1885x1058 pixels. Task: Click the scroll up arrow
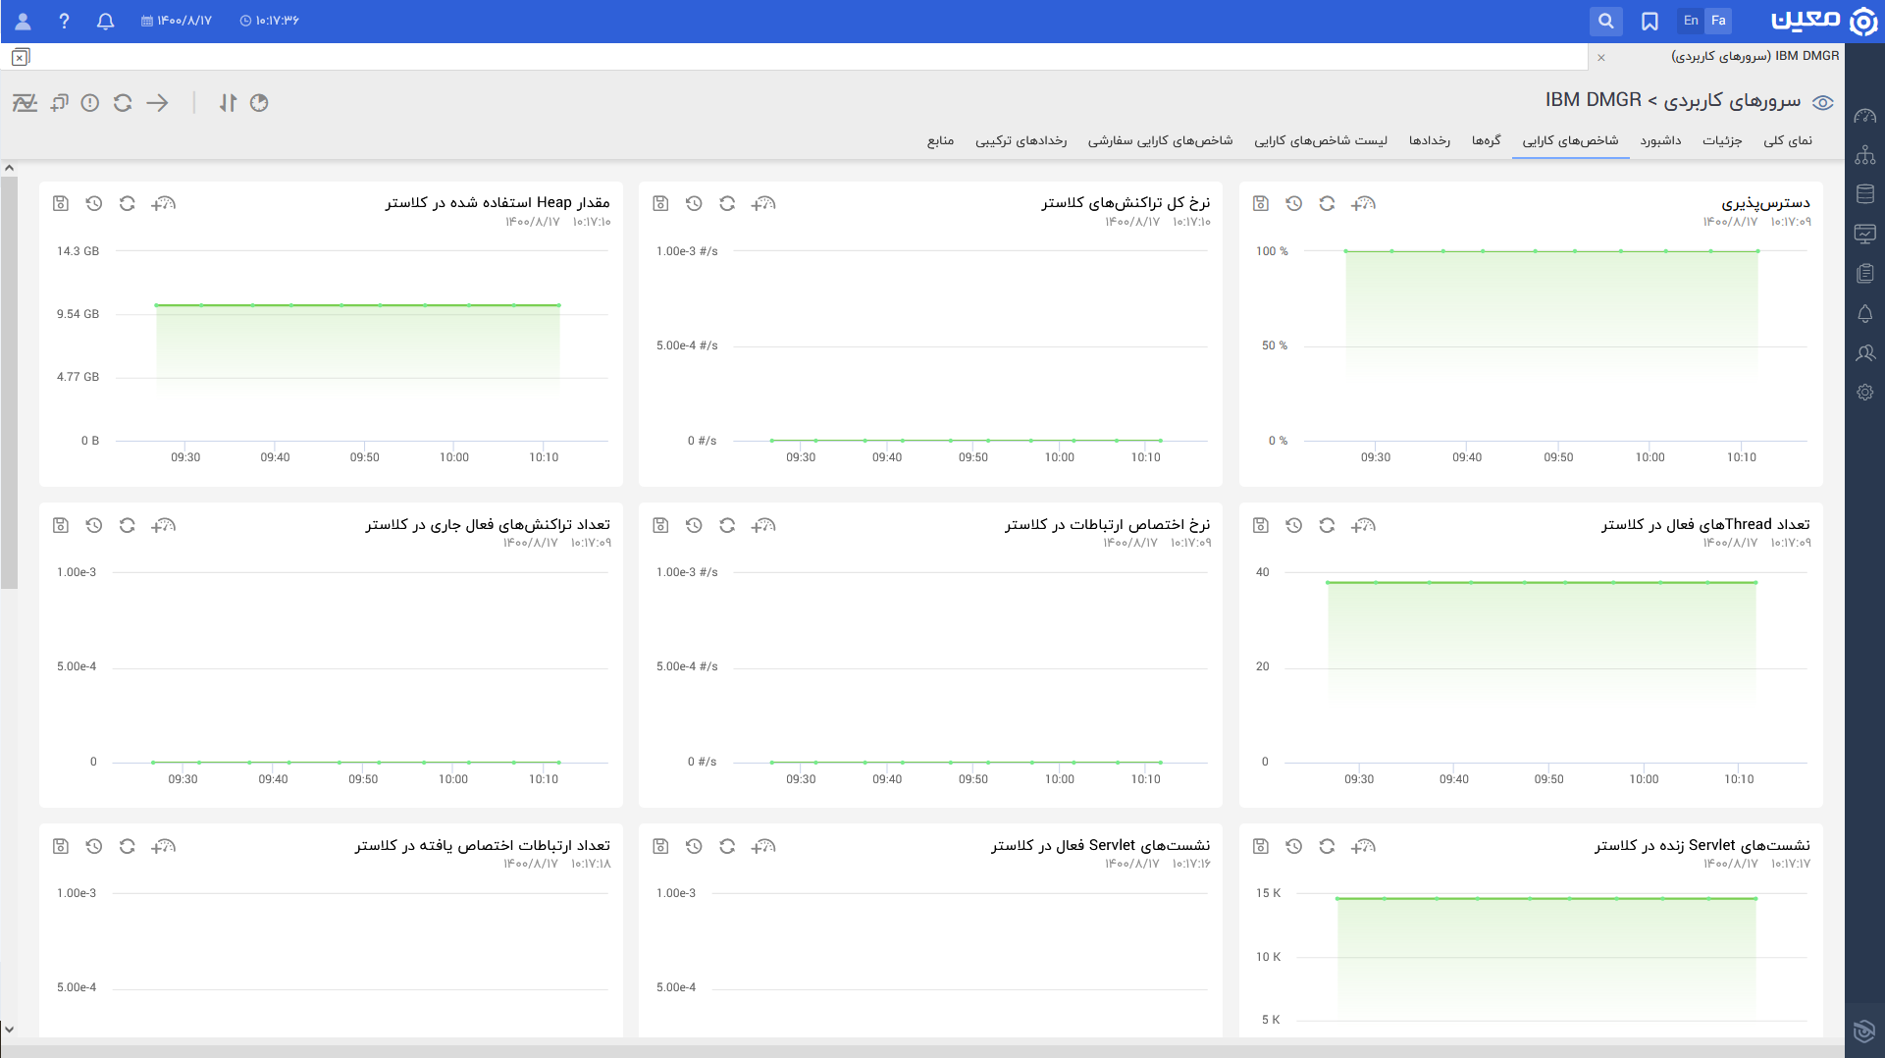point(9,168)
